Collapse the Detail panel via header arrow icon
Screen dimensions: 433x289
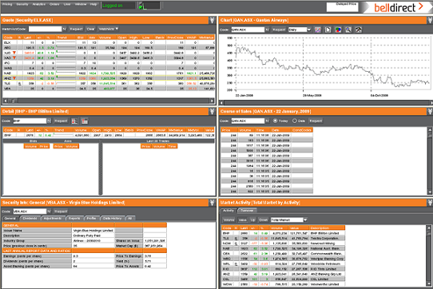[x=212, y=111]
